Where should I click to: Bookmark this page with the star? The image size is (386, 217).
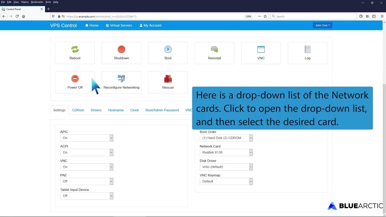point(265,16)
